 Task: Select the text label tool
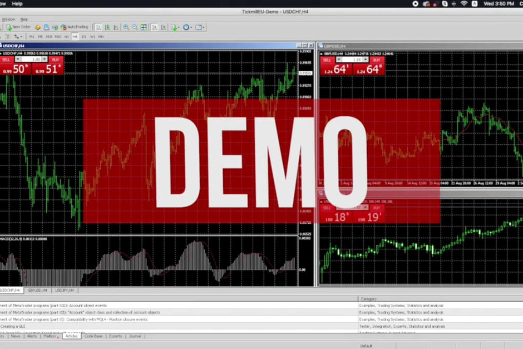tap(8, 37)
